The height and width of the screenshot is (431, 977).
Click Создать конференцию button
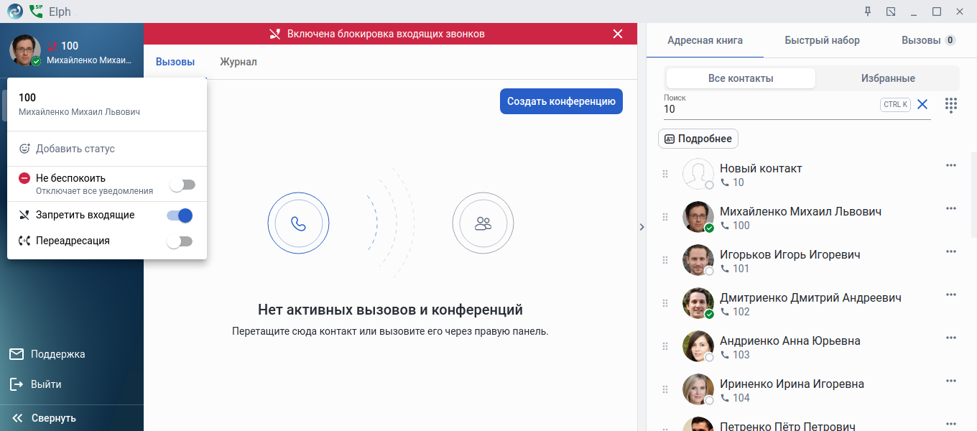(x=561, y=101)
